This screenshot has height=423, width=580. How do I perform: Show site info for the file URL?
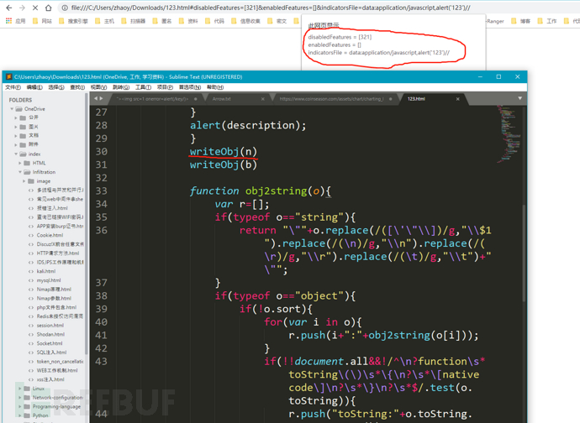pyautogui.click(x=65, y=8)
